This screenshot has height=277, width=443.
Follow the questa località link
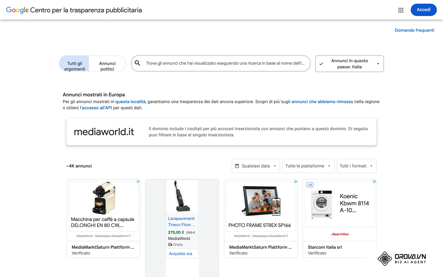click(130, 102)
